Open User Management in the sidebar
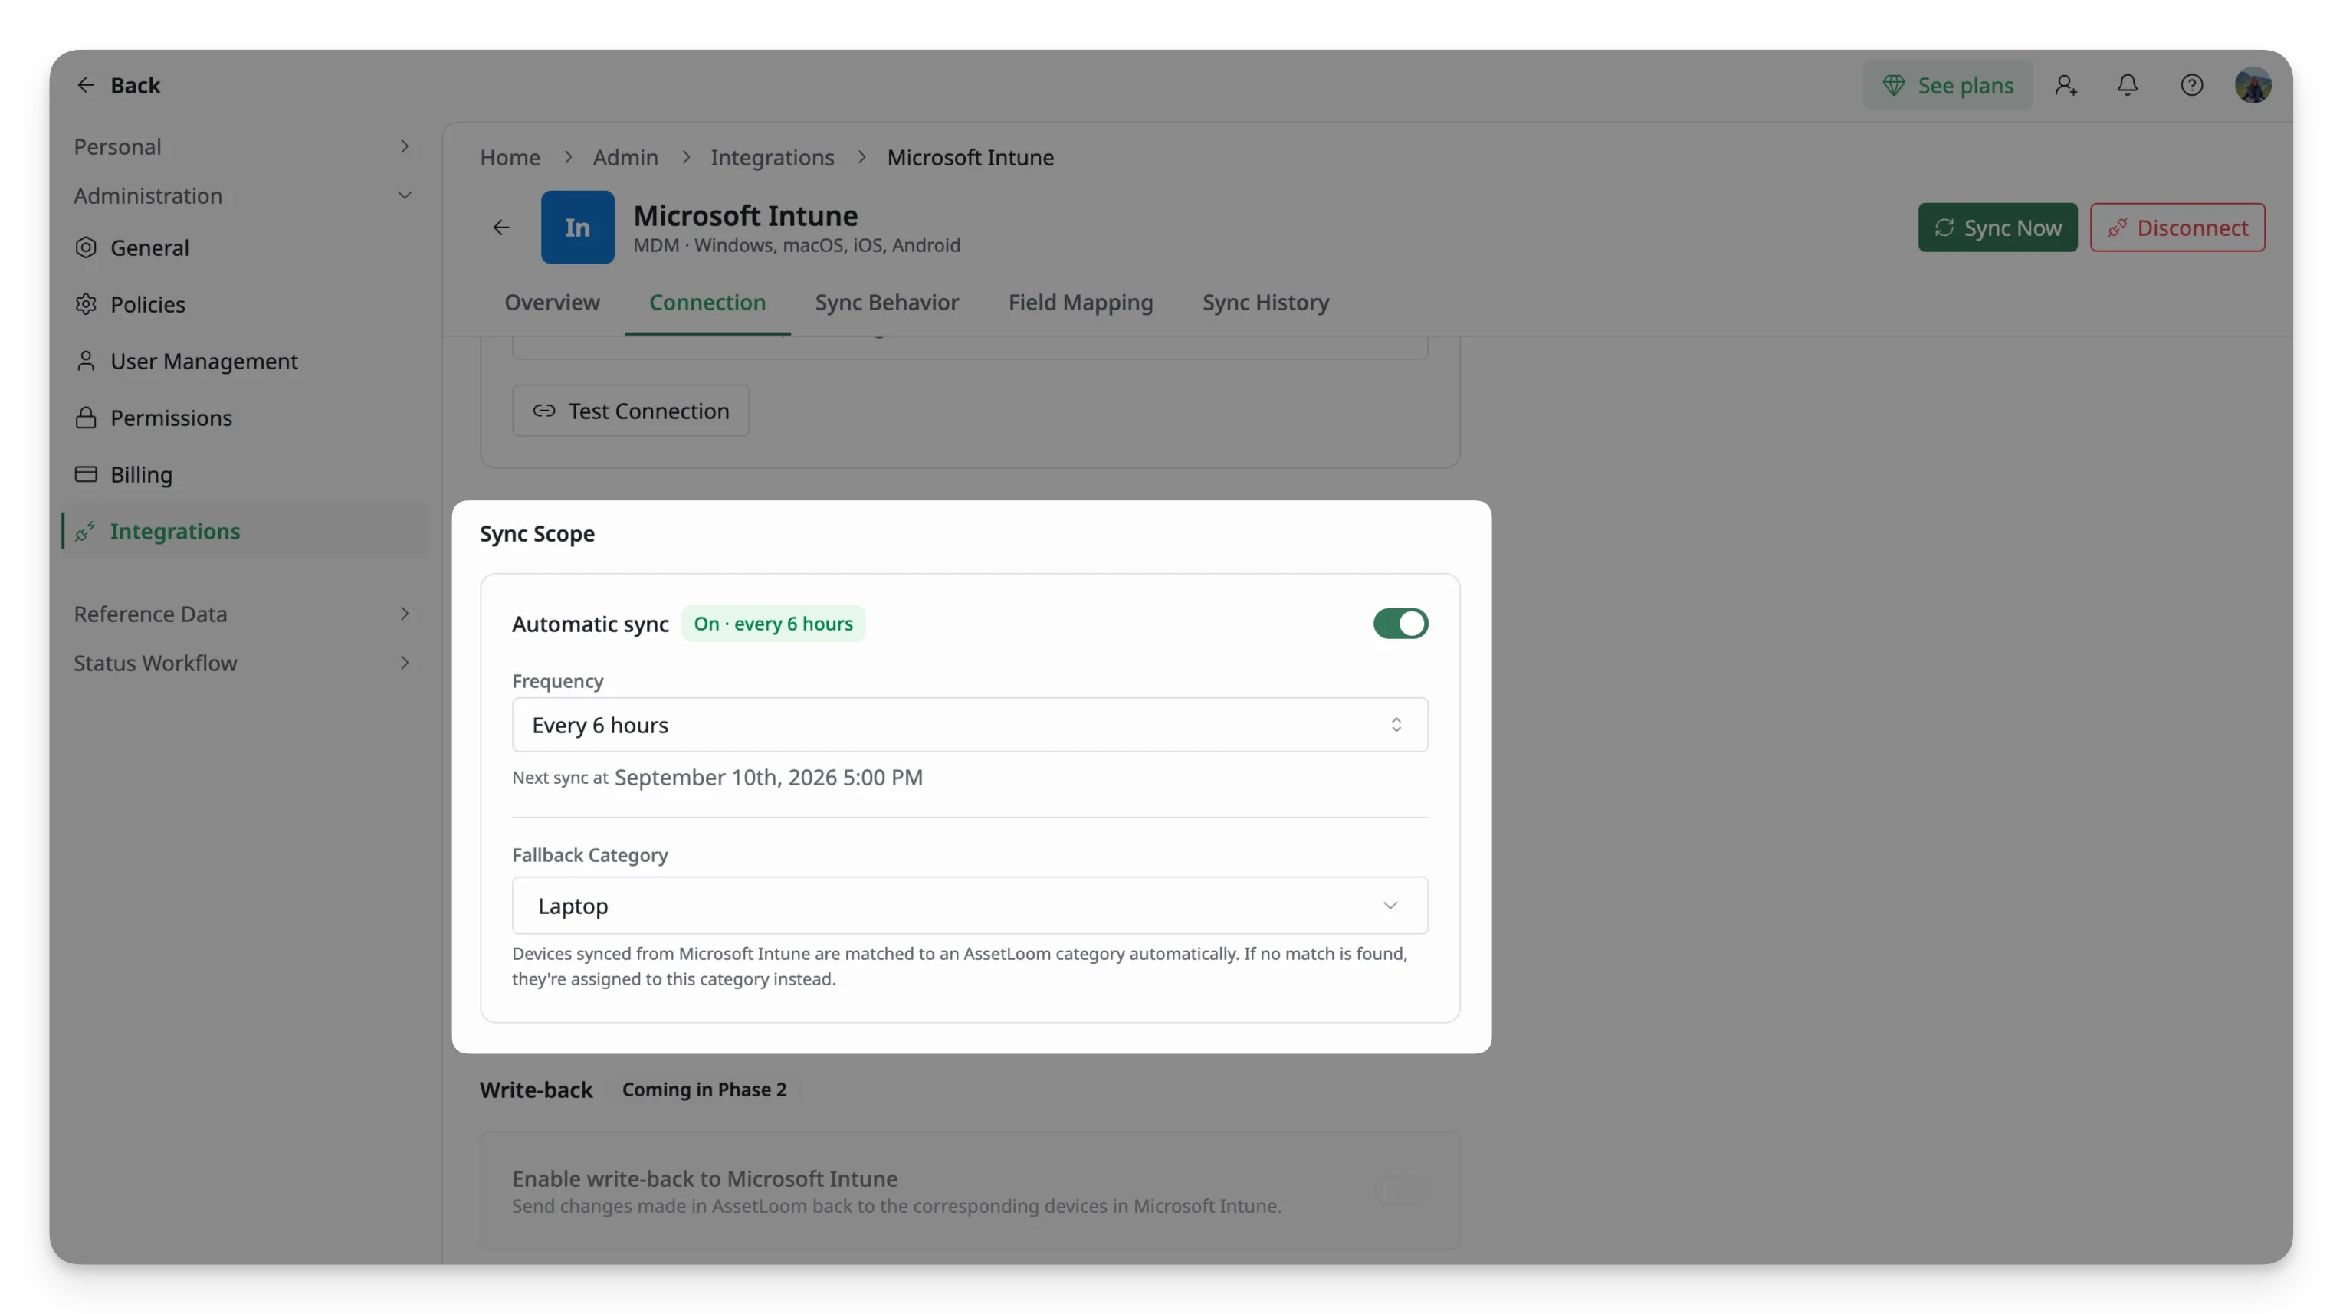The image size is (2343, 1314). pos(243,361)
